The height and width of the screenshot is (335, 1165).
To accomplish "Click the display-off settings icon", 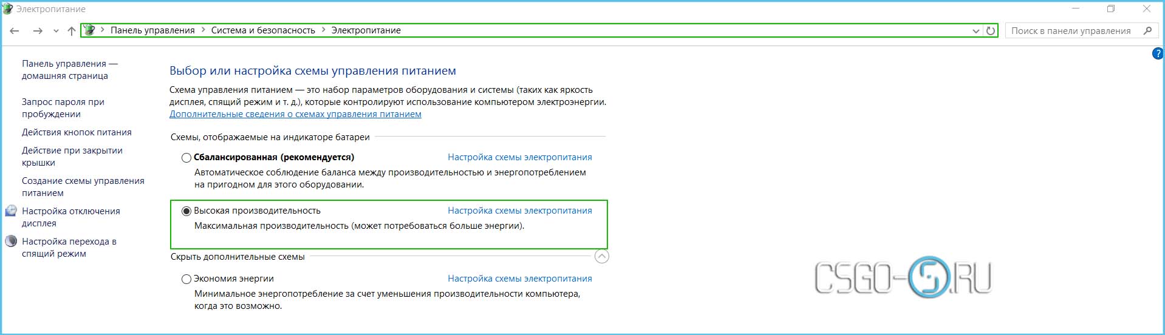I will [x=11, y=211].
